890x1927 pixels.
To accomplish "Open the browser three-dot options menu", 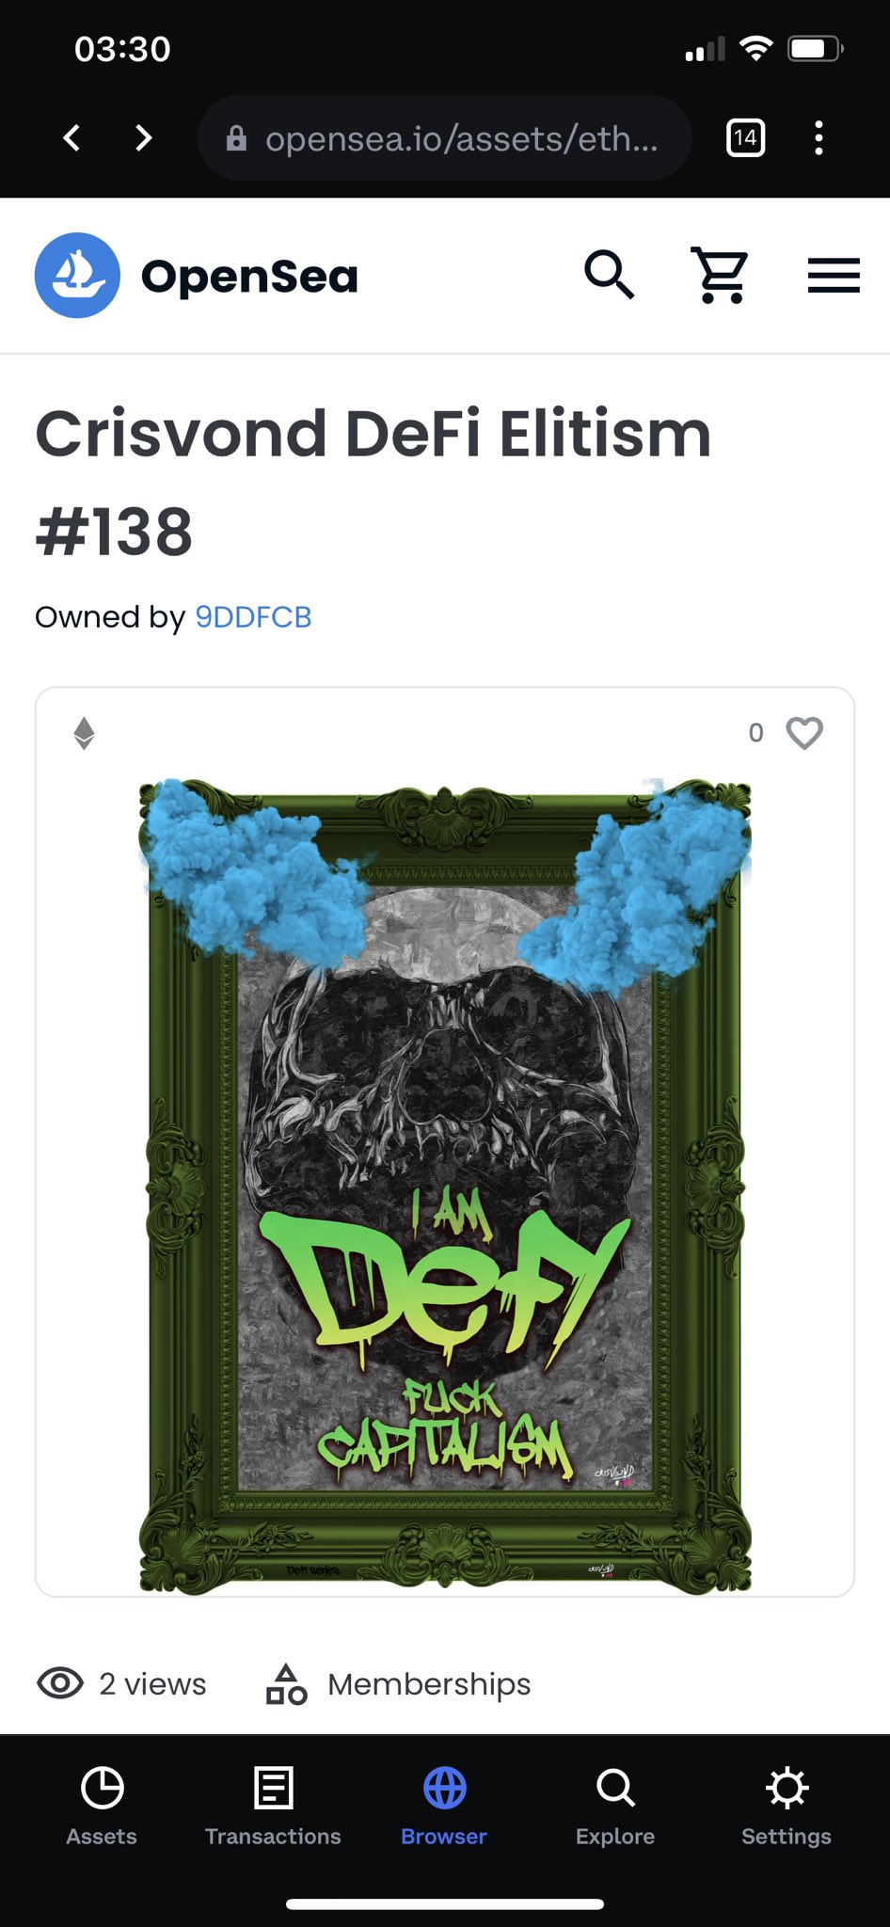I will (x=818, y=138).
